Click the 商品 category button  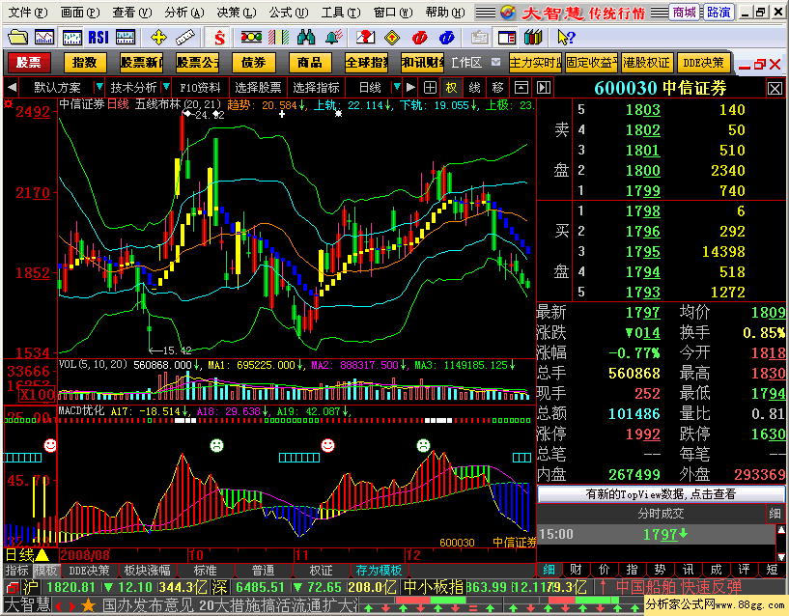click(x=310, y=63)
